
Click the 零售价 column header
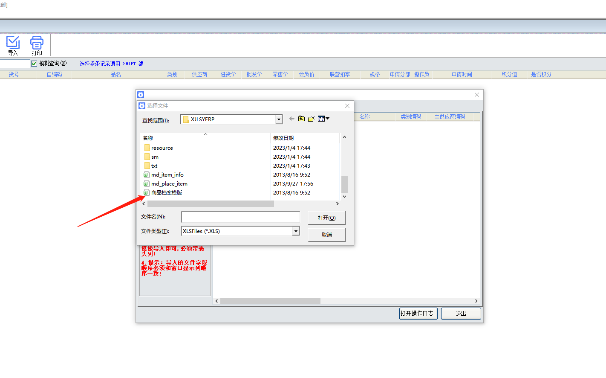pos(280,74)
